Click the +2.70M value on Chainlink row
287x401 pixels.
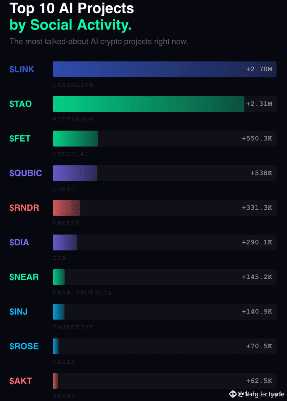tap(259, 69)
